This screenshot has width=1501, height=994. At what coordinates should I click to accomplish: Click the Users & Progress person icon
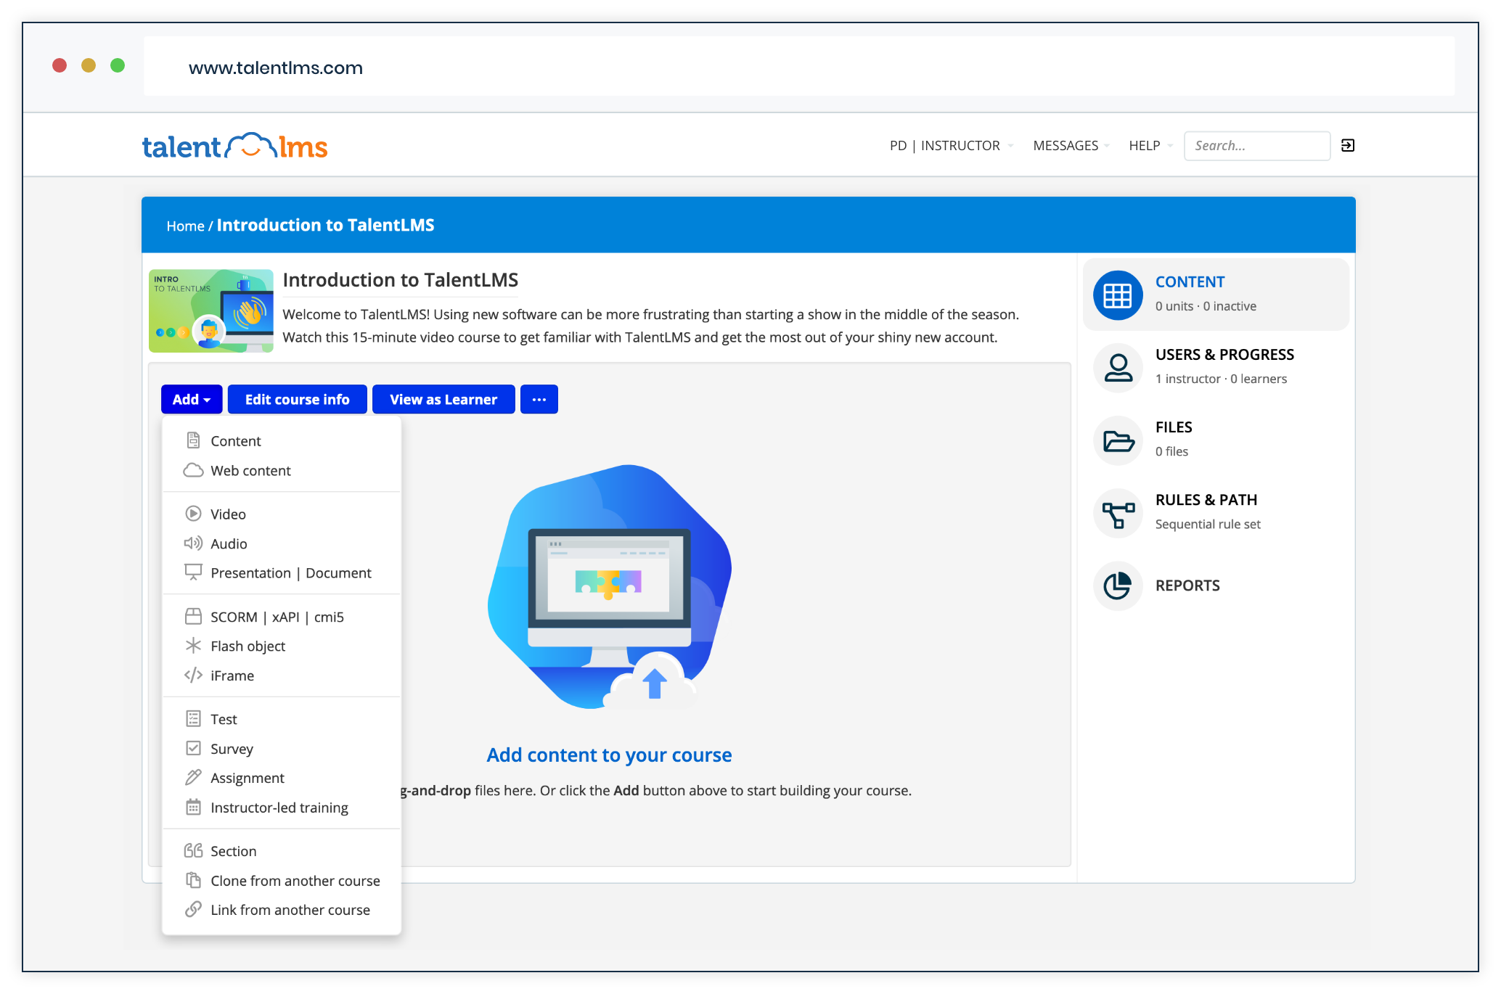(1118, 368)
